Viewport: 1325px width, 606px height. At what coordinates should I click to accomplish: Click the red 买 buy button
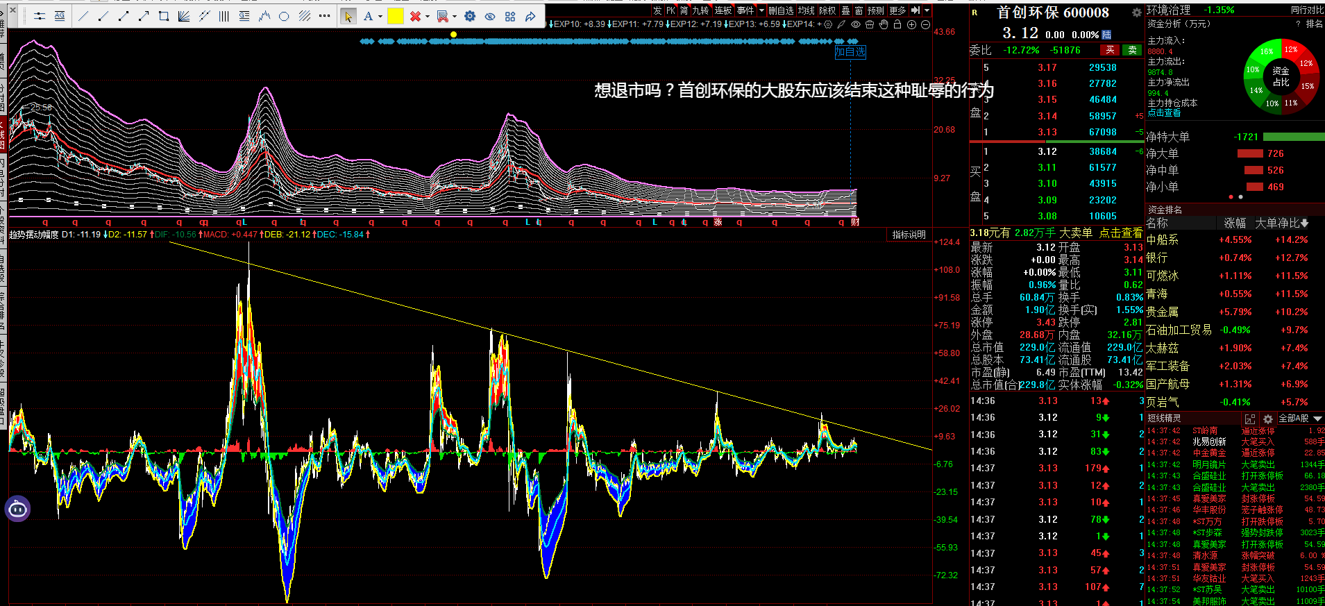click(x=1110, y=50)
